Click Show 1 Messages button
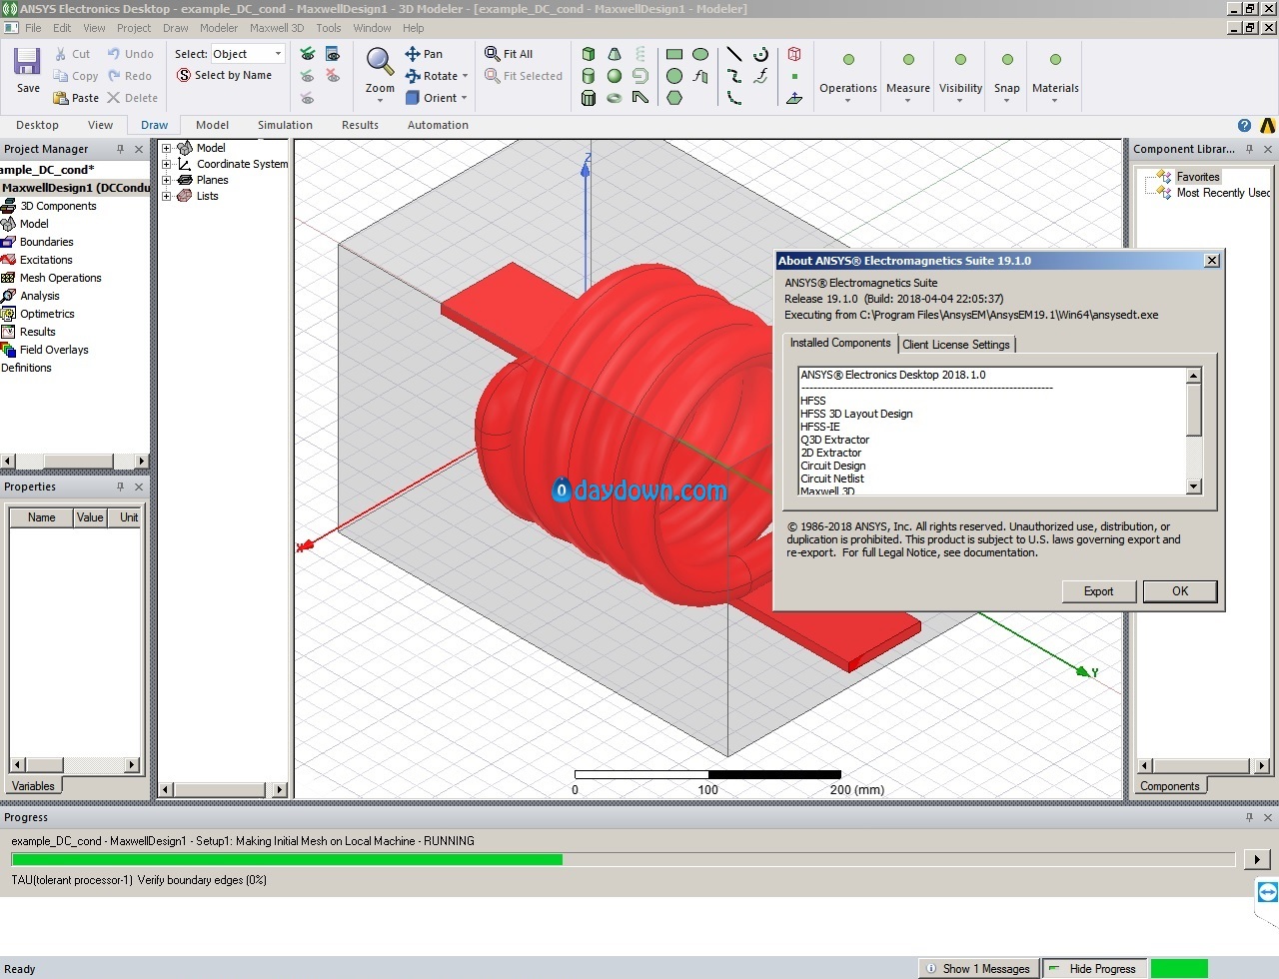Viewport: 1279px width, 979px height. coord(979,968)
